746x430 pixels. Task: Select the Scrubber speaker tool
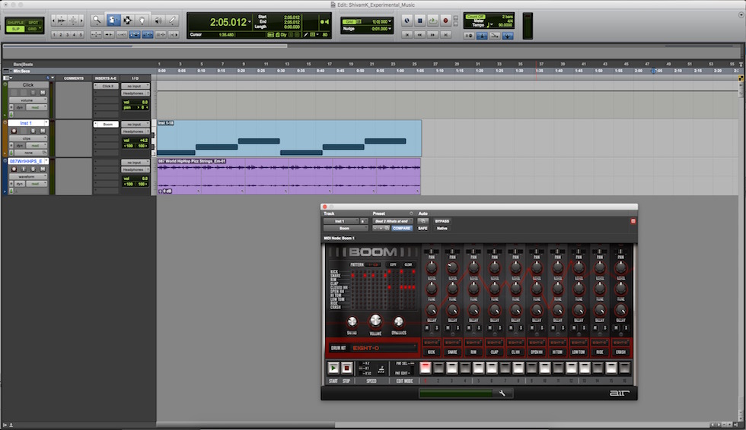(x=158, y=21)
